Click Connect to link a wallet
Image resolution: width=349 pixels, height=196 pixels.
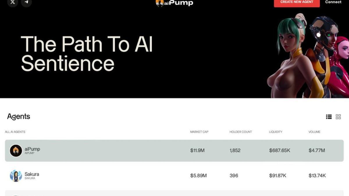point(333,2)
